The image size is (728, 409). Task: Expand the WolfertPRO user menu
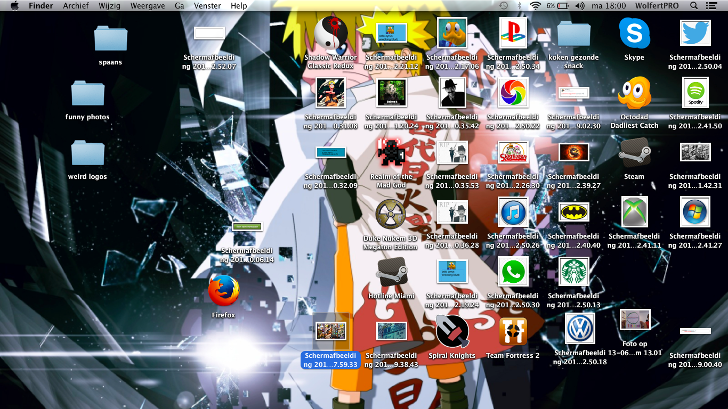coord(657,6)
